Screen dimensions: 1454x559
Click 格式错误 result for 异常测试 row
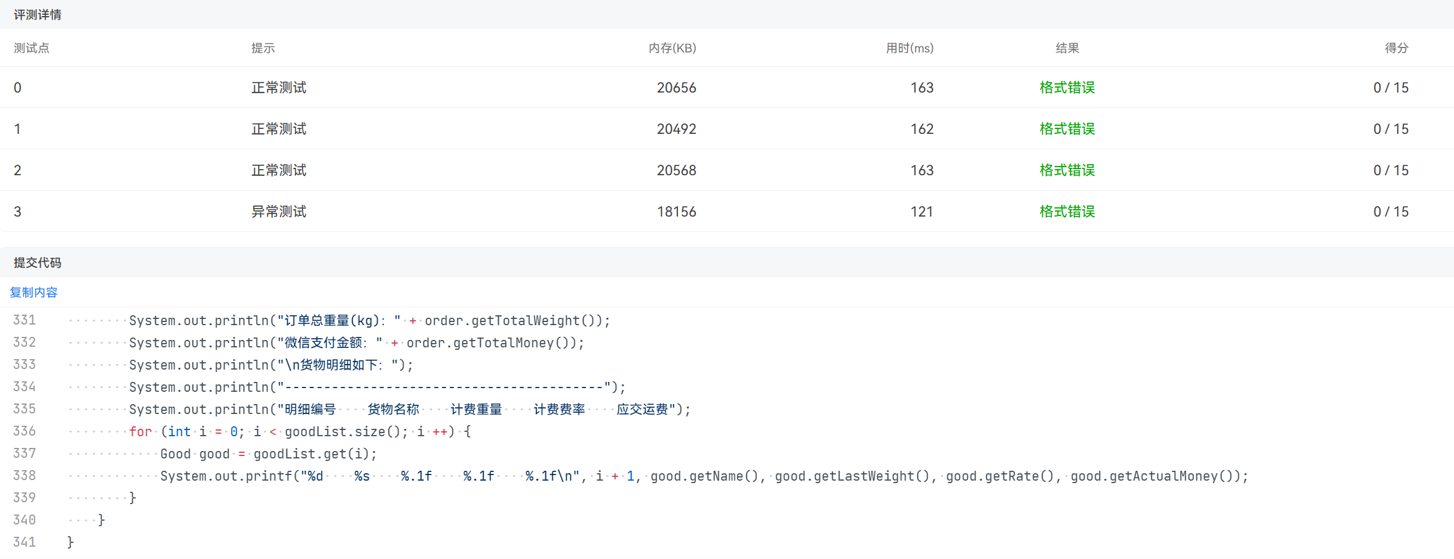pos(1067,212)
